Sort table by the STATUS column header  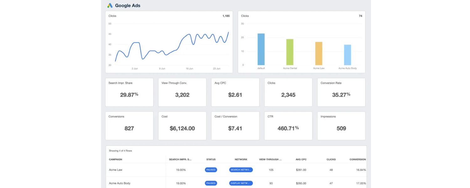click(211, 159)
